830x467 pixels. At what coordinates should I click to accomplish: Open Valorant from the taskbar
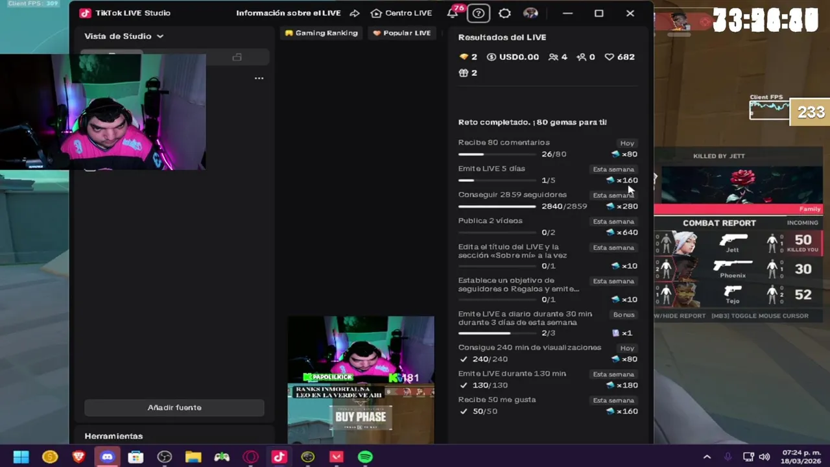coord(336,457)
